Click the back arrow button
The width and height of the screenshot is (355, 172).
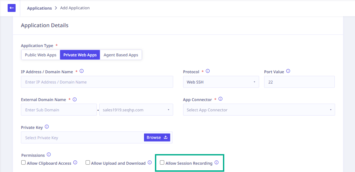tap(12, 8)
